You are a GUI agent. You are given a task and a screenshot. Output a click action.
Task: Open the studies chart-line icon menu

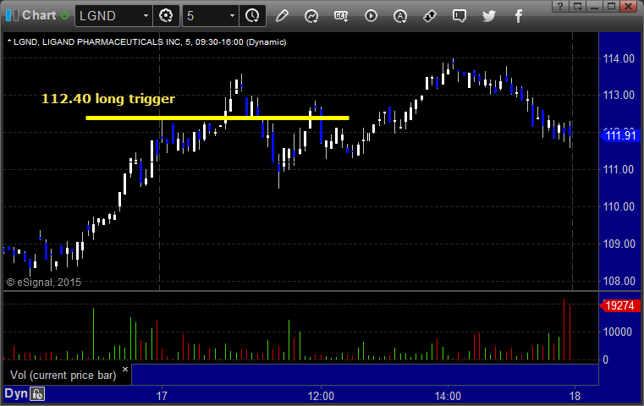pos(311,16)
